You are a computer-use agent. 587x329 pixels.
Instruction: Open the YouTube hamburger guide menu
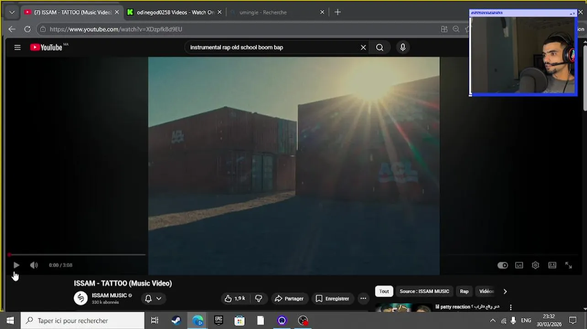tap(17, 47)
